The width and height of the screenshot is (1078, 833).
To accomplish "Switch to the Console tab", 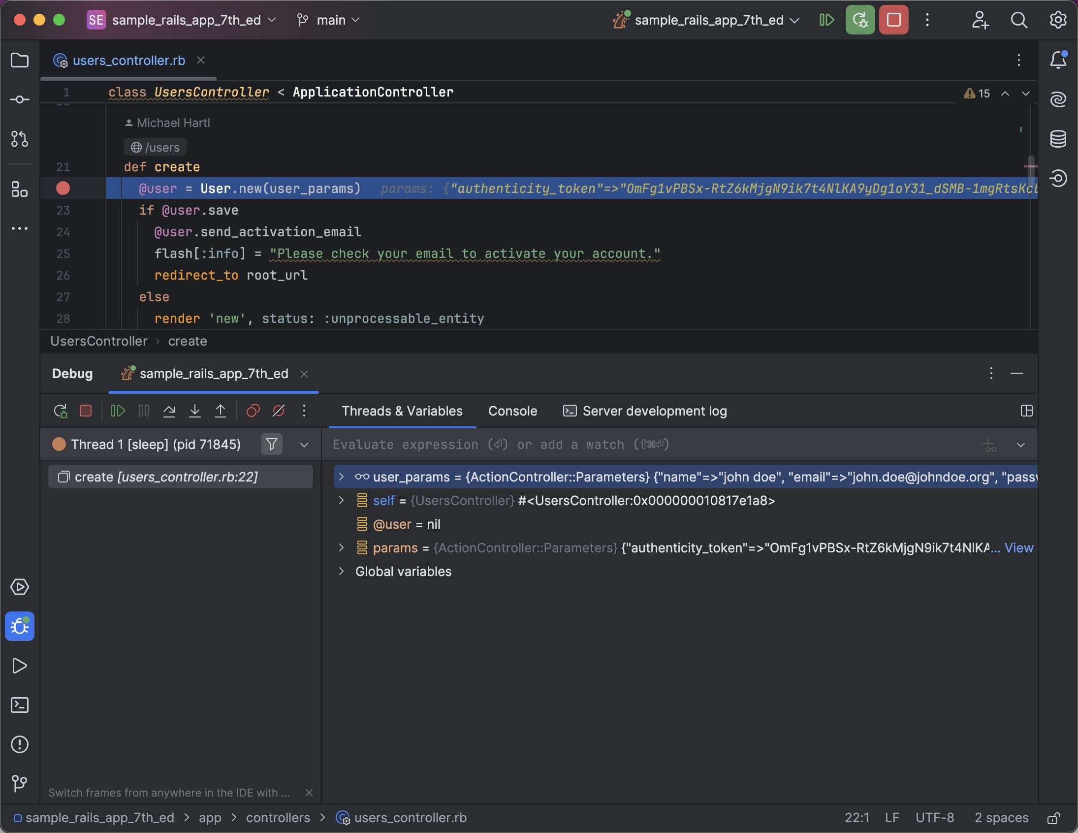I will (x=512, y=410).
